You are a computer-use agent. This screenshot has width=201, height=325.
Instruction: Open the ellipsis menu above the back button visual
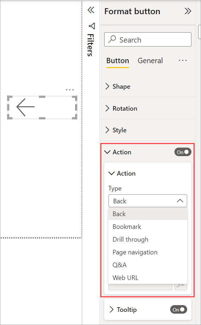70,90
